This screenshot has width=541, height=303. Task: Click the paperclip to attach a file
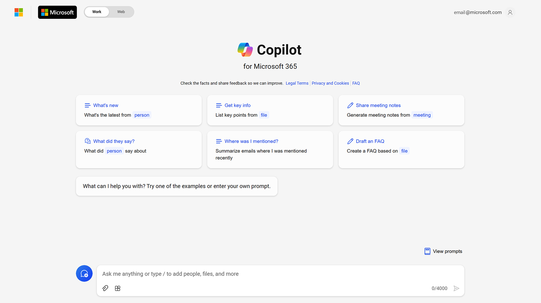pyautogui.click(x=105, y=288)
